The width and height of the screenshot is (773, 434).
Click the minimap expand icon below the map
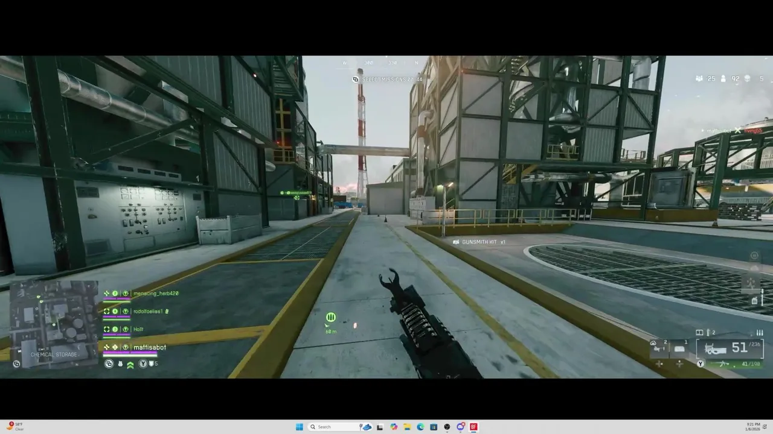pyautogui.click(x=16, y=363)
